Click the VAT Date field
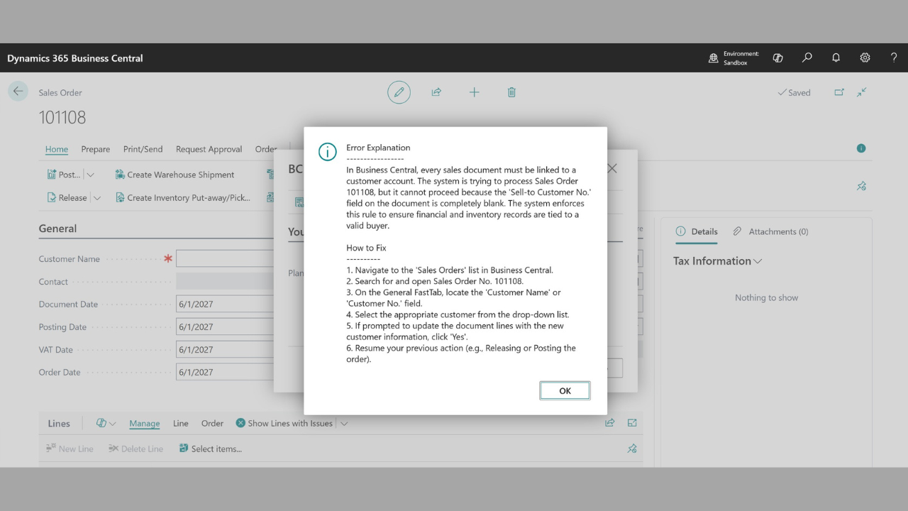The image size is (908, 511). 225,350
